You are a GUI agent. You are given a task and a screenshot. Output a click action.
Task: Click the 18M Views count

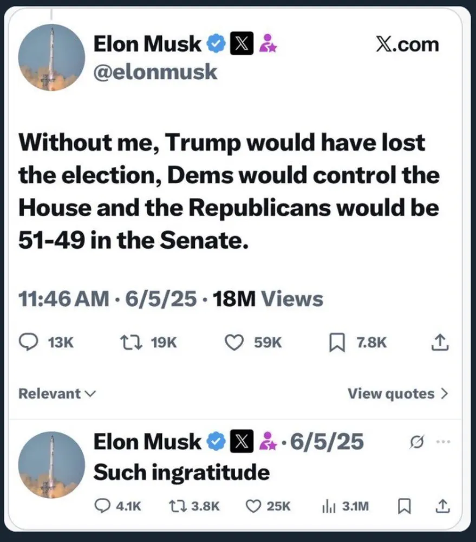click(268, 299)
